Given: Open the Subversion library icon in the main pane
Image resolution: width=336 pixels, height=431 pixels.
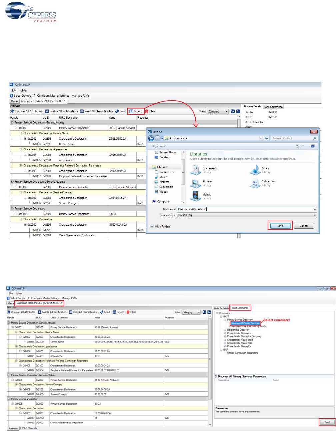Looking at the screenshot, I should point(255,183).
